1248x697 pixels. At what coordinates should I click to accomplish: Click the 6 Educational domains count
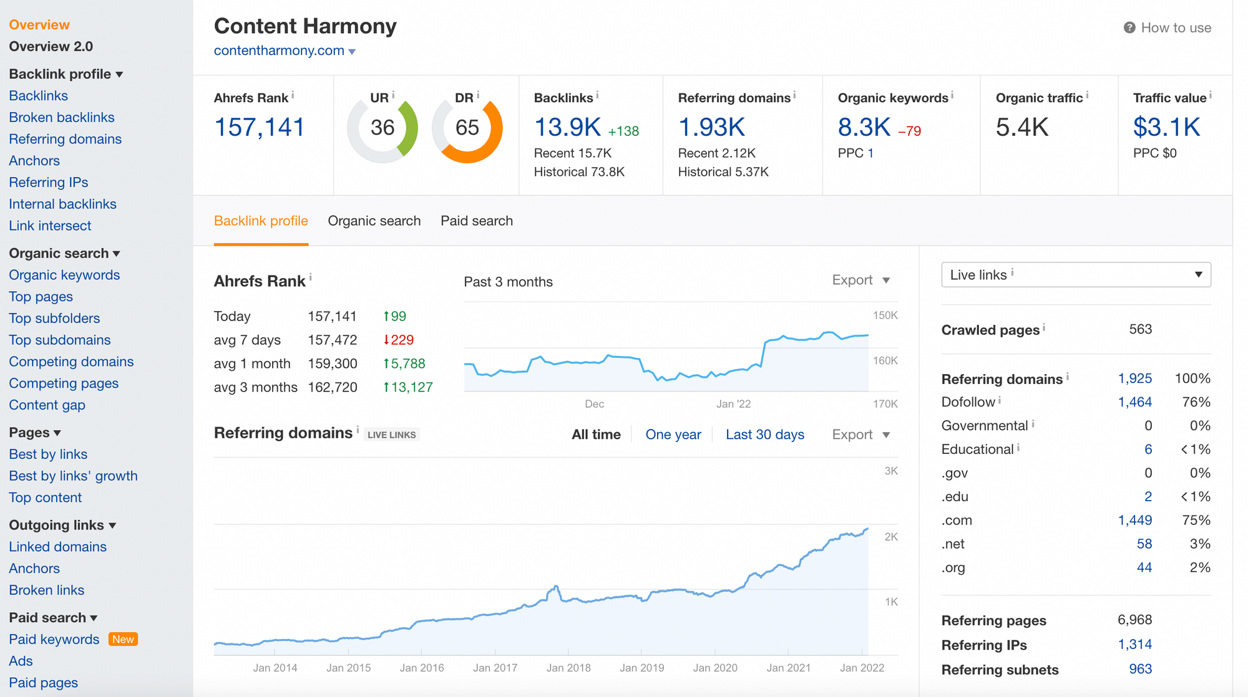point(1148,449)
